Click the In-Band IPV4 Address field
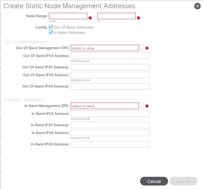This screenshot has height=189, width=203. point(110,114)
